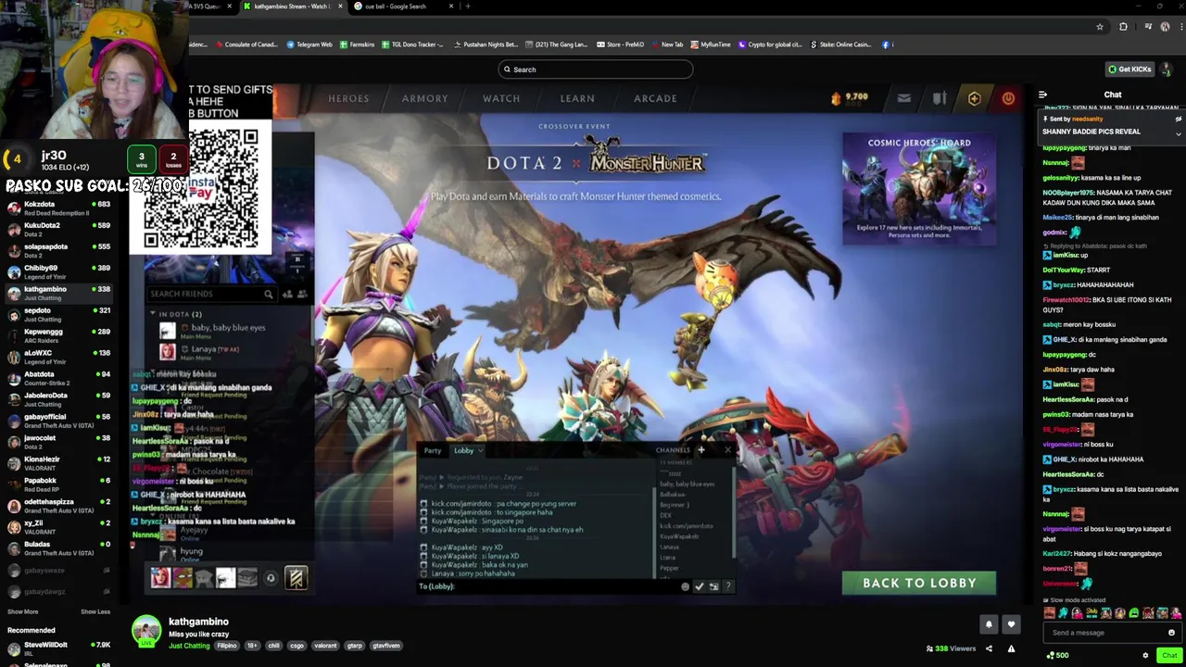Image resolution: width=1186 pixels, height=667 pixels.
Task: Collapse the IN DOTA (2) friends group
Action: coord(154,314)
